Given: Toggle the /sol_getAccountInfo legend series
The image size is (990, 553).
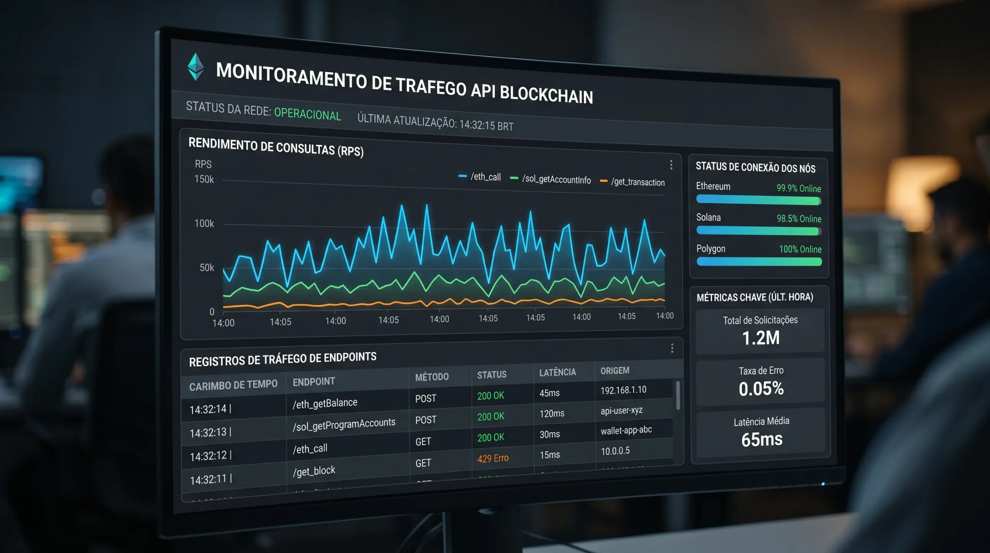Looking at the screenshot, I should (550, 179).
